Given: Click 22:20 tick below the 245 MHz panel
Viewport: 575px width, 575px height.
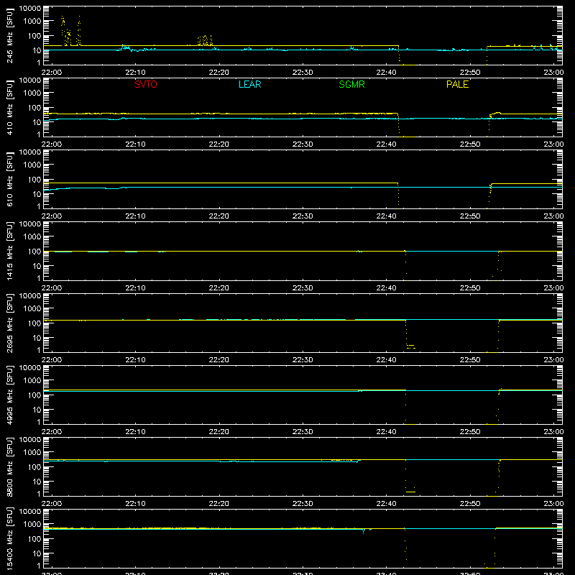Looking at the screenshot, I should (x=219, y=73).
